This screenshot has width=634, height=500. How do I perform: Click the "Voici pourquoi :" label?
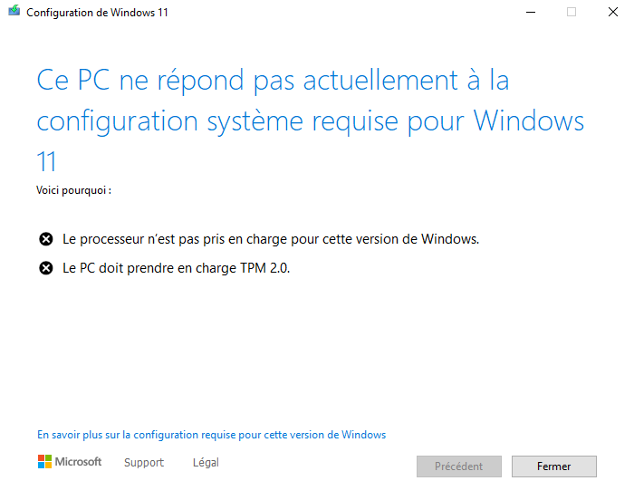(x=73, y=191)
